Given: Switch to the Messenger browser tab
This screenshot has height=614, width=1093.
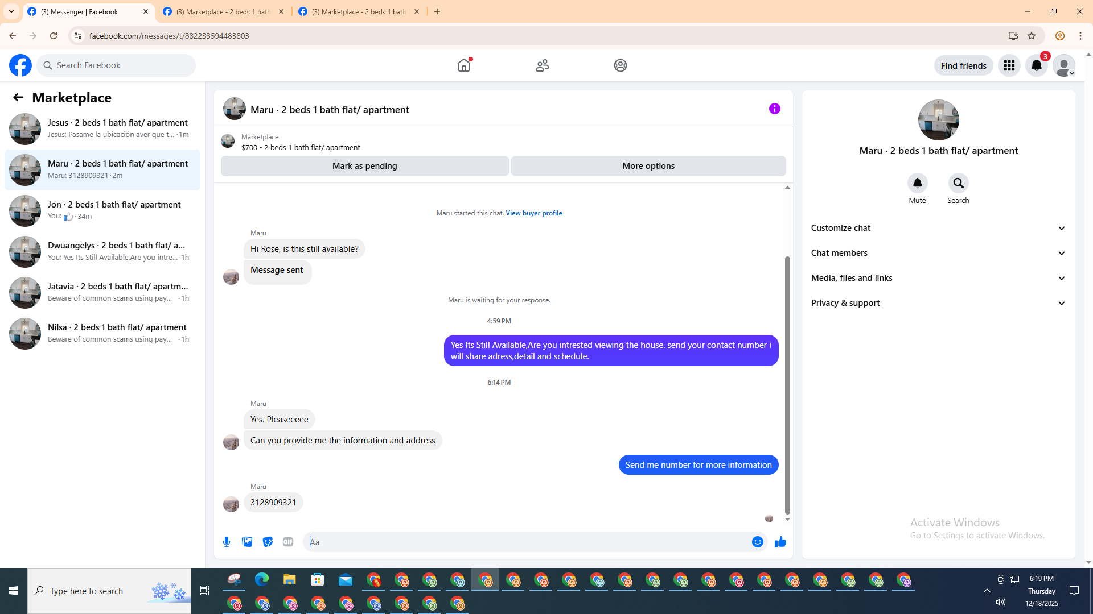Looking at the screenshot, I should pos(88,11).
